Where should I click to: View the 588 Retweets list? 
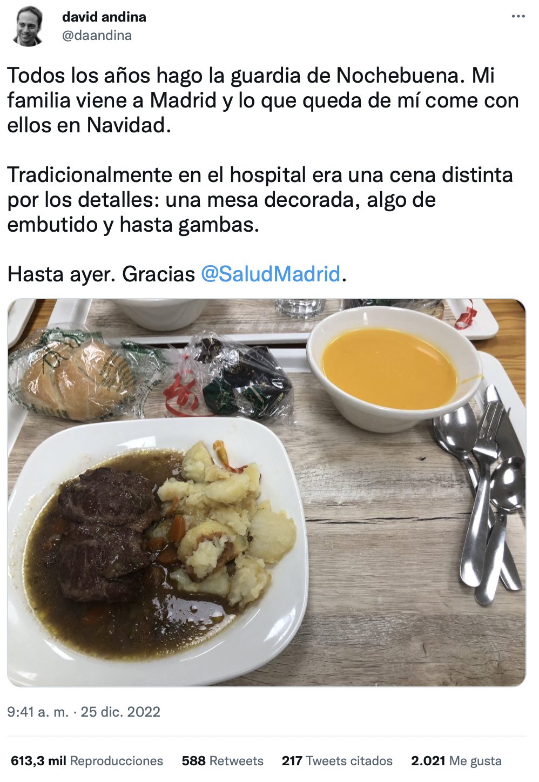[223, 761]
